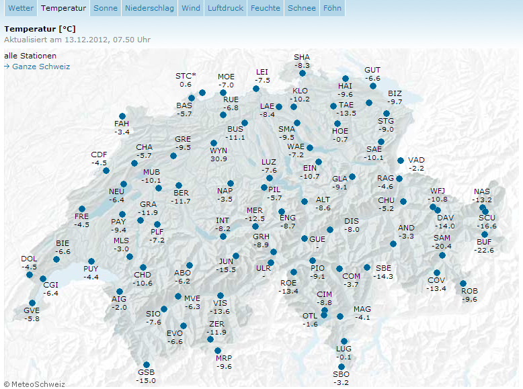Image resolution: width=523 pixels, height=389 pixels.
Task: Click the SIO station dot
Action: (164, 309)
